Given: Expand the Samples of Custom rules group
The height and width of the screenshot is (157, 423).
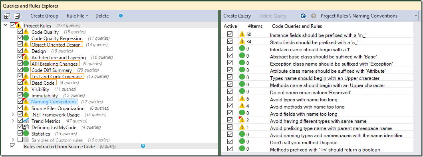Looking at the screenshot, I should [13, 140].
